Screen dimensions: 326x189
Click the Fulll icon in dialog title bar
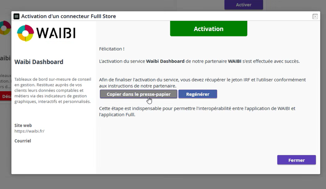(x=17, y=16)
